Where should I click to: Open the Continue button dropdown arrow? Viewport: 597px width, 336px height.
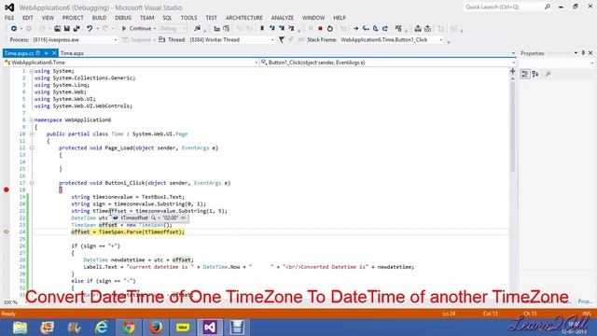[x=155, y=29]
